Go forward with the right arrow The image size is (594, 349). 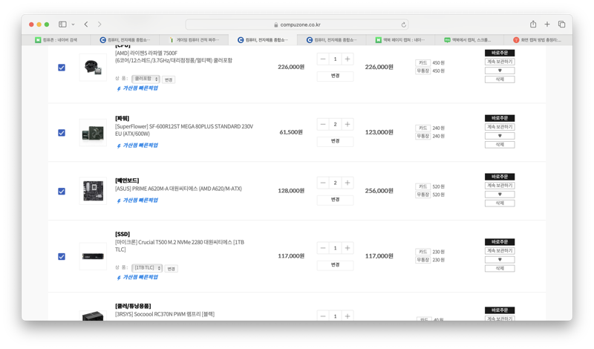99,25
